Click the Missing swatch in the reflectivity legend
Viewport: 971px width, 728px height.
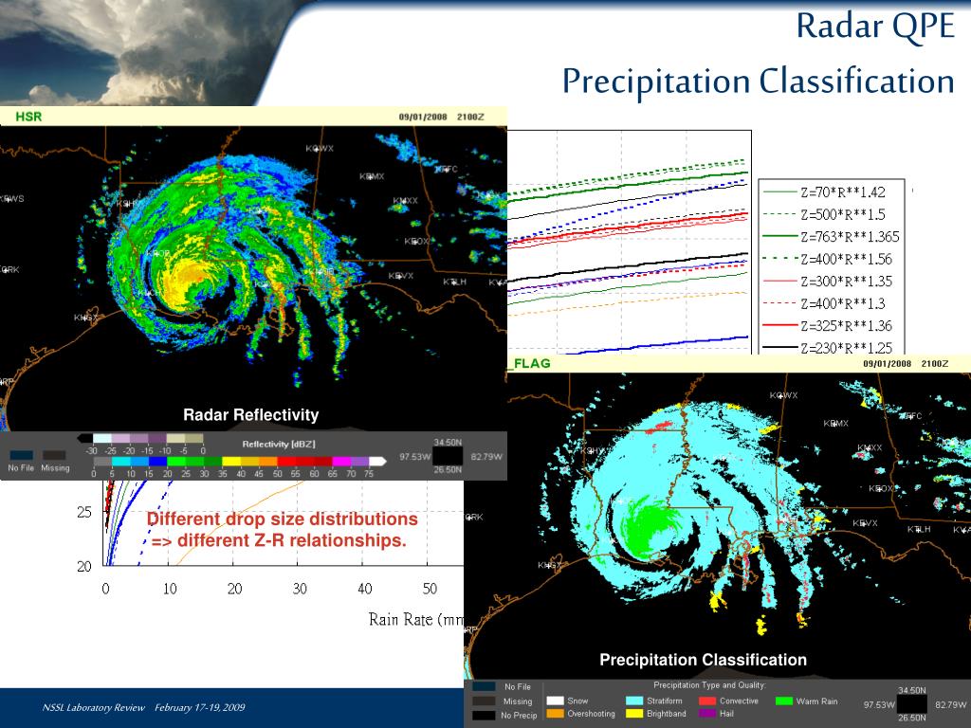click(54, 455)
